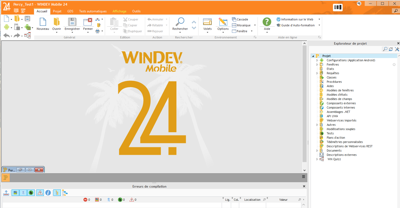The image size is (400, 208).
Task: Click Information sur le Web
Action: click(295, 19)
